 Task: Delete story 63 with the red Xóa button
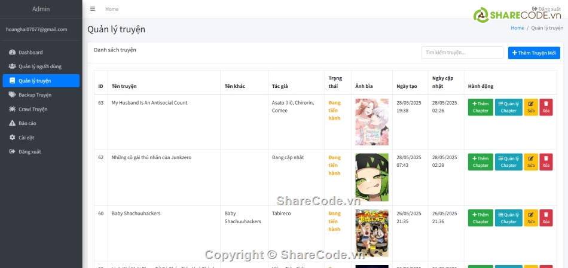pos(546,107)
